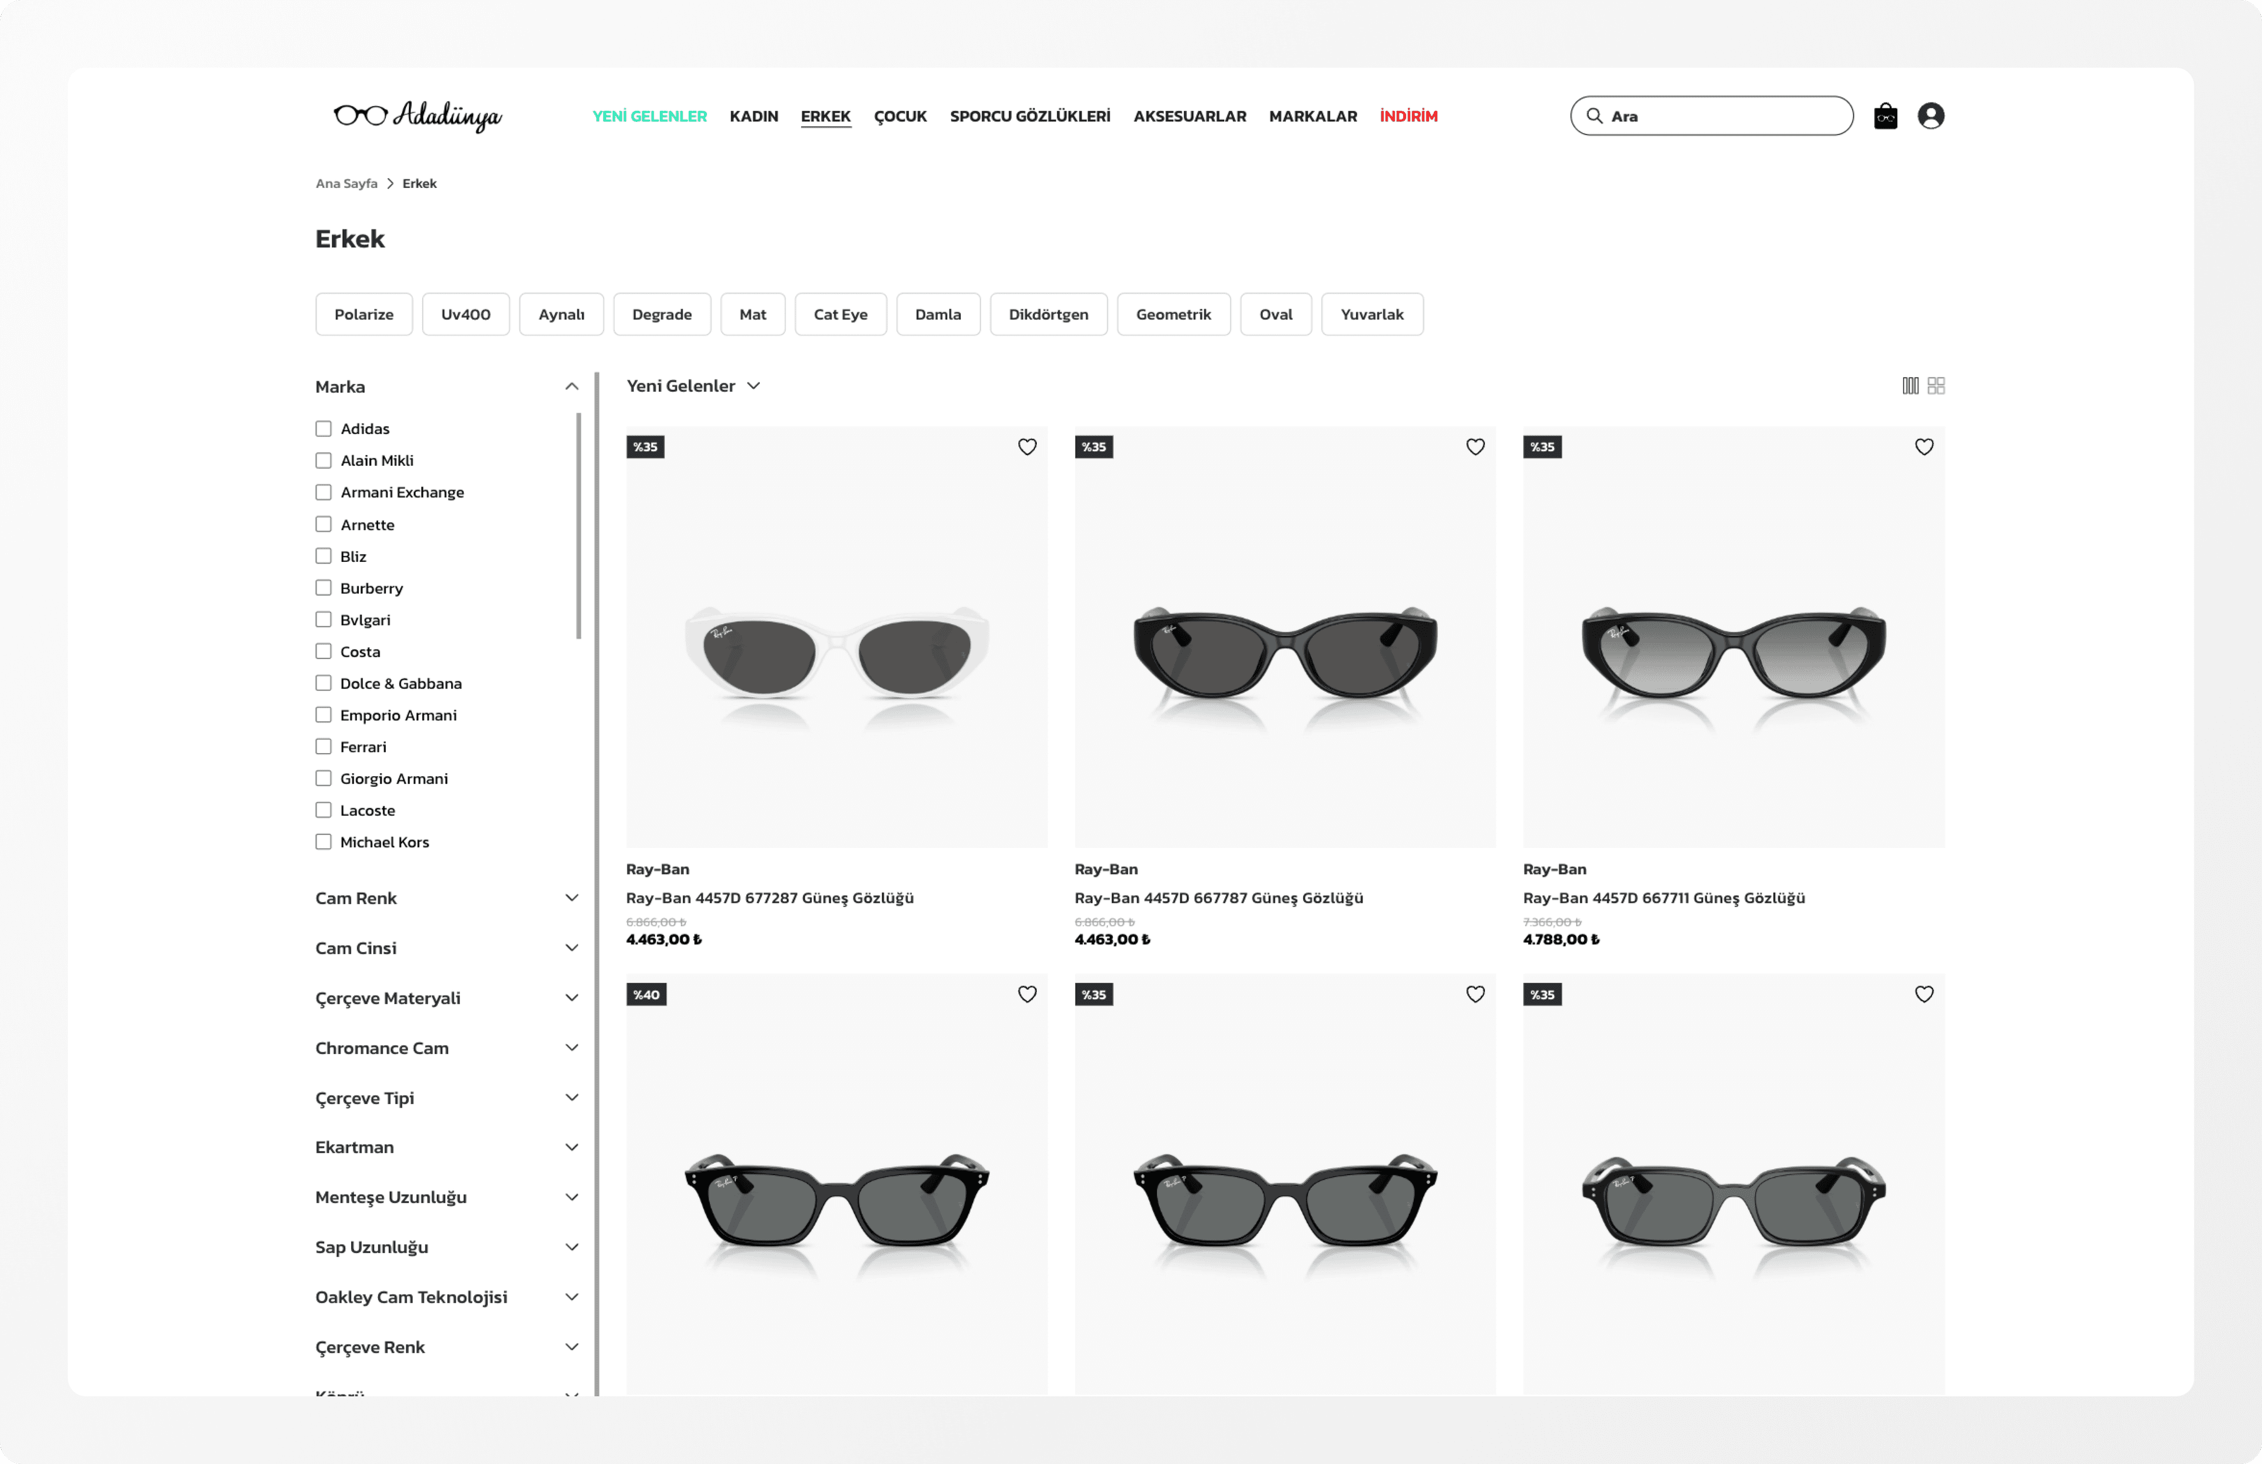
Task: Open the user account menu
Action: (x=1932, y=115)
